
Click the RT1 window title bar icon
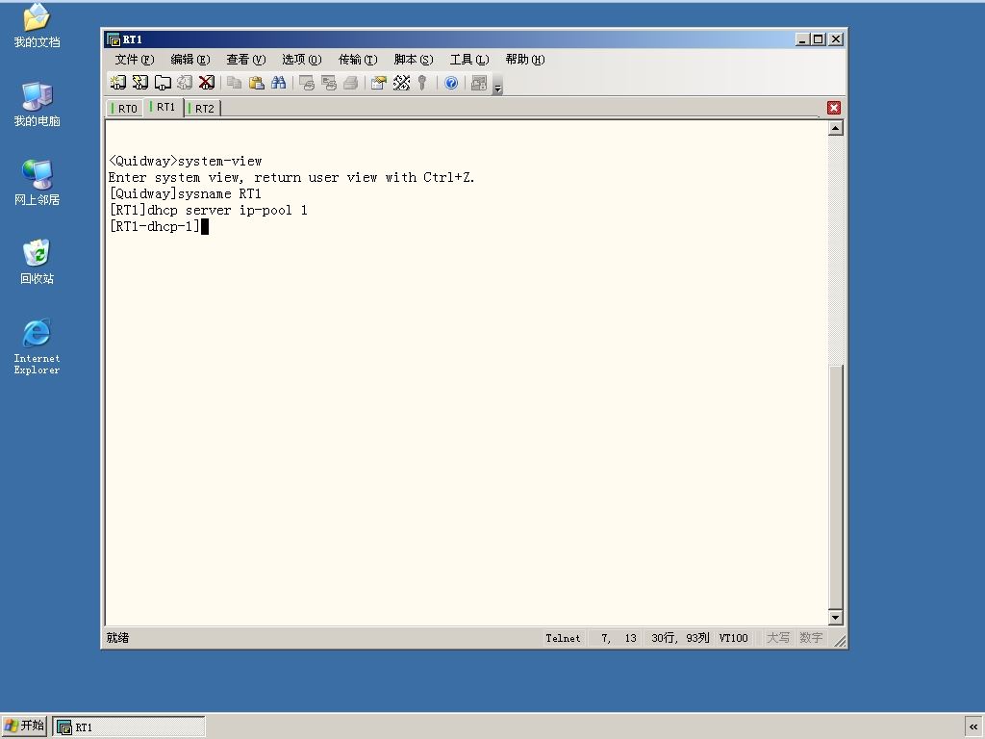point(114,39)
